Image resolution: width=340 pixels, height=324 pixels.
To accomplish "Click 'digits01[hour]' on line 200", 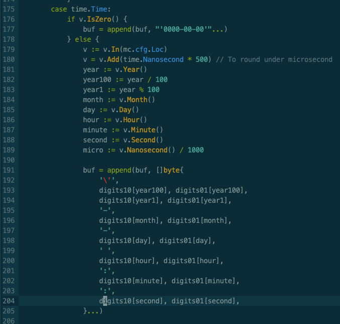I will pyautogui.click(x=192, y=261).
